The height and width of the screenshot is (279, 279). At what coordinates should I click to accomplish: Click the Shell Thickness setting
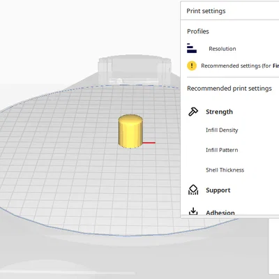[225, 170]
